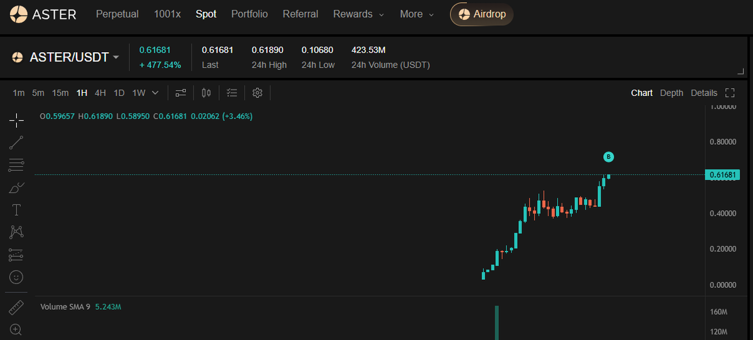
Task: Select the horizontal lines Fibonacci tool
Action: 16,165
